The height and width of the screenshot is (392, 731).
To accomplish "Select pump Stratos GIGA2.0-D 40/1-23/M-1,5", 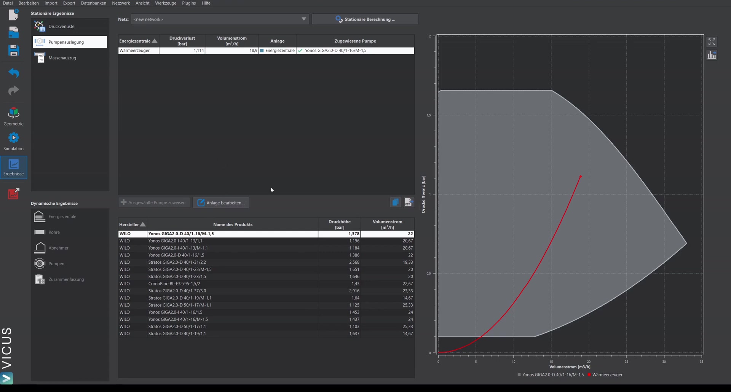I will 266,269.
